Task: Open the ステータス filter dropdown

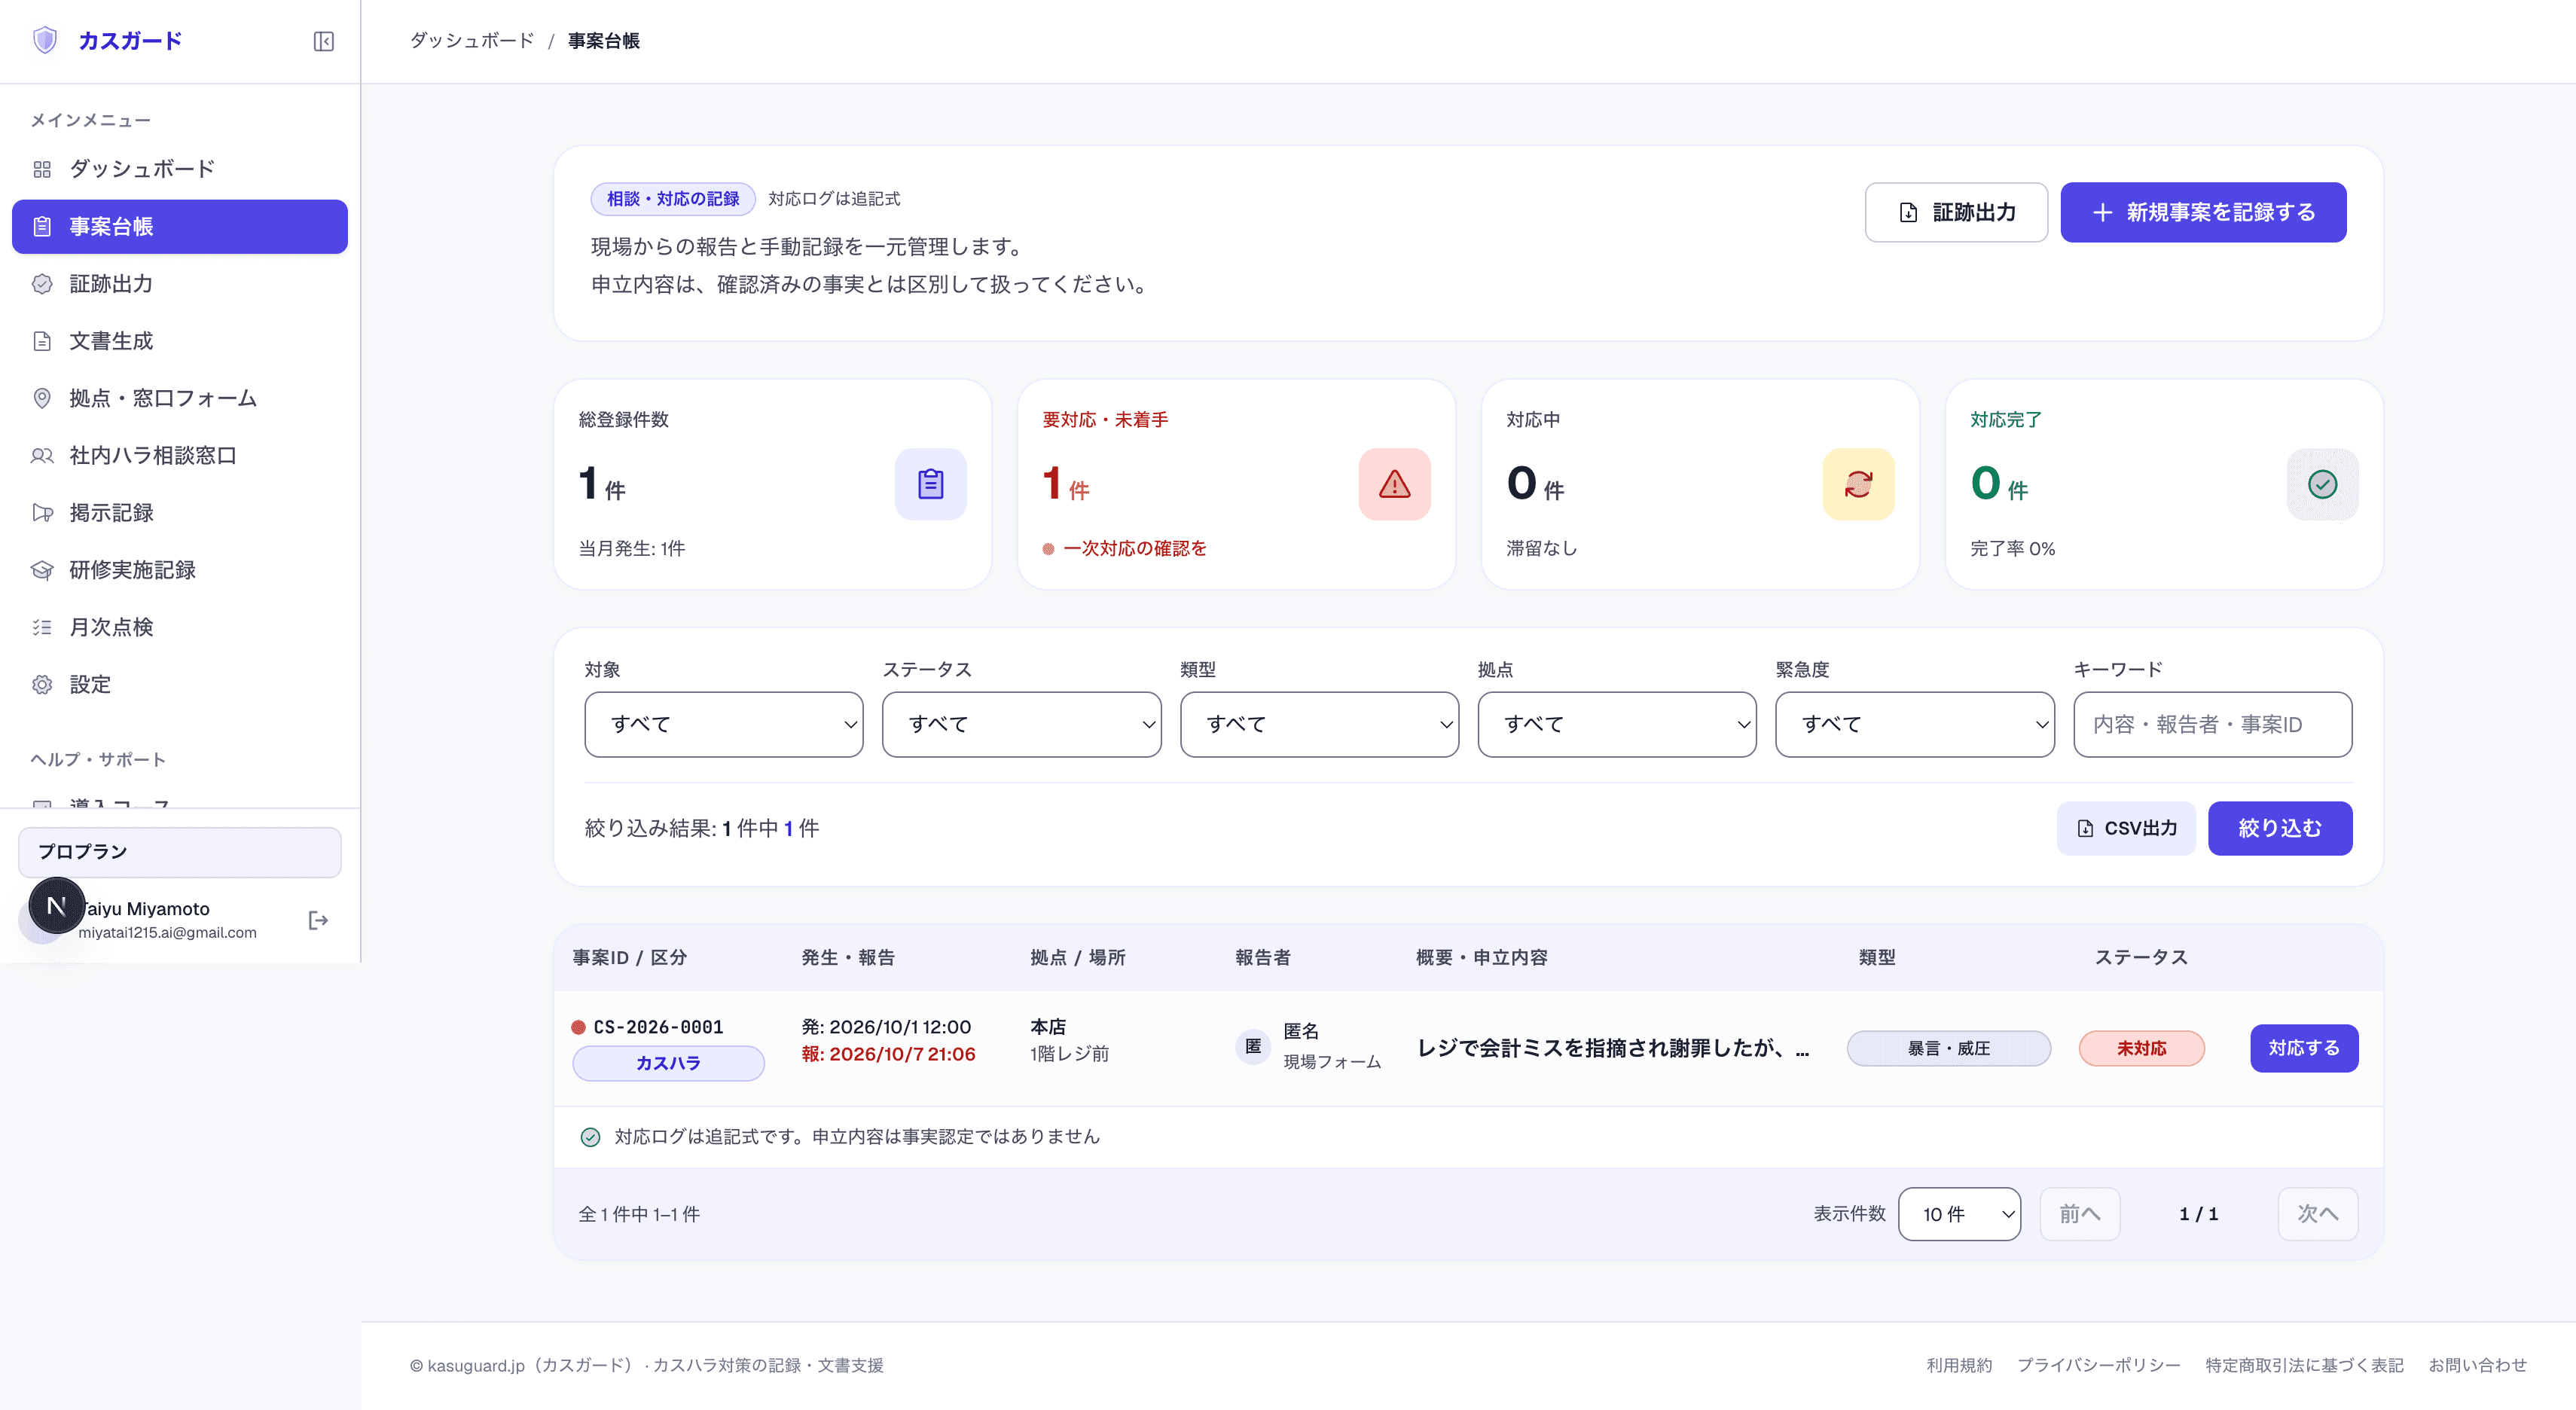Action: [x=1021, y=724]
